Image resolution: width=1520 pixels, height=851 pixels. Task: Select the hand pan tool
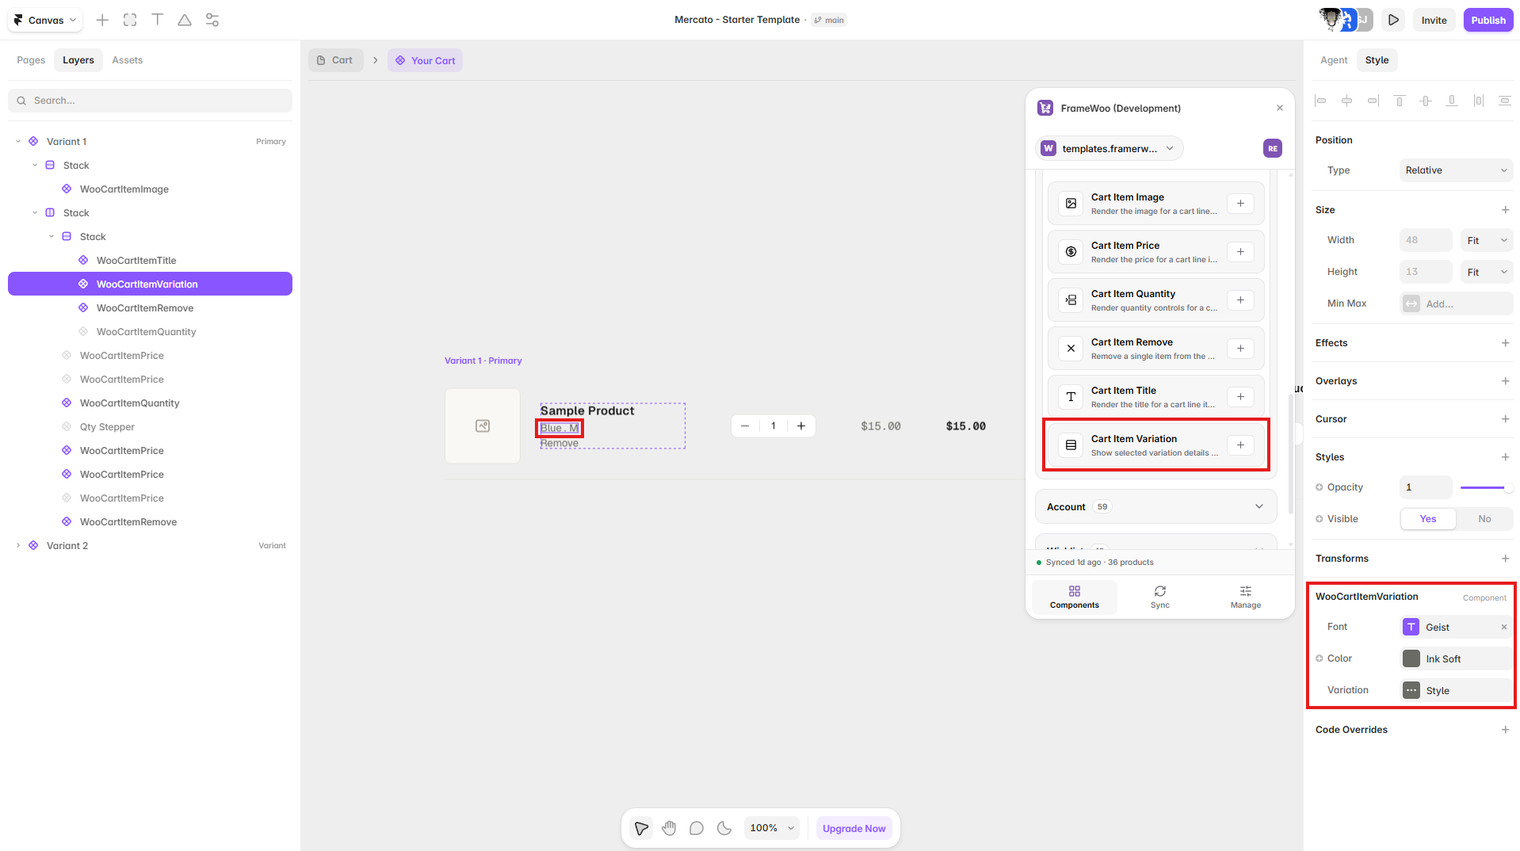point(669,828)
